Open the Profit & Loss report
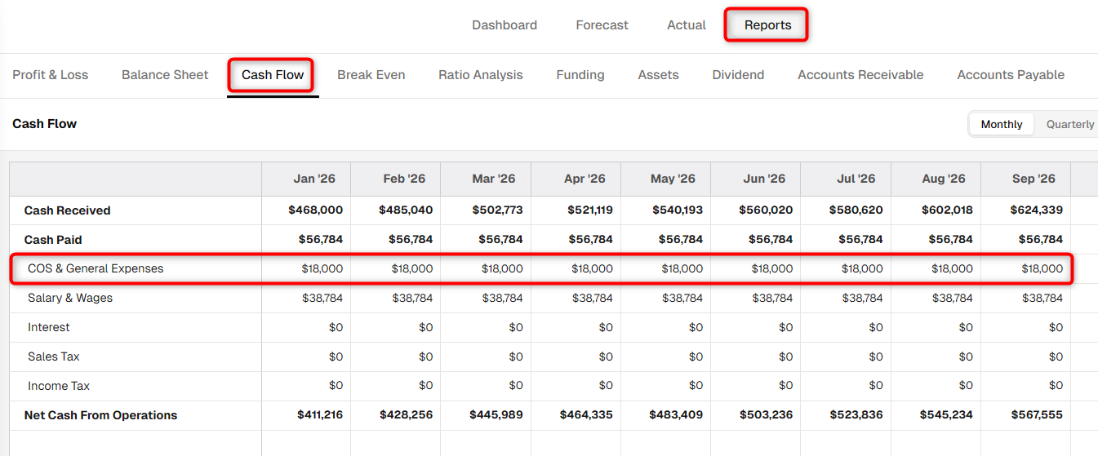Screen dimensions: 1098x456 click(x=51, y=75)
